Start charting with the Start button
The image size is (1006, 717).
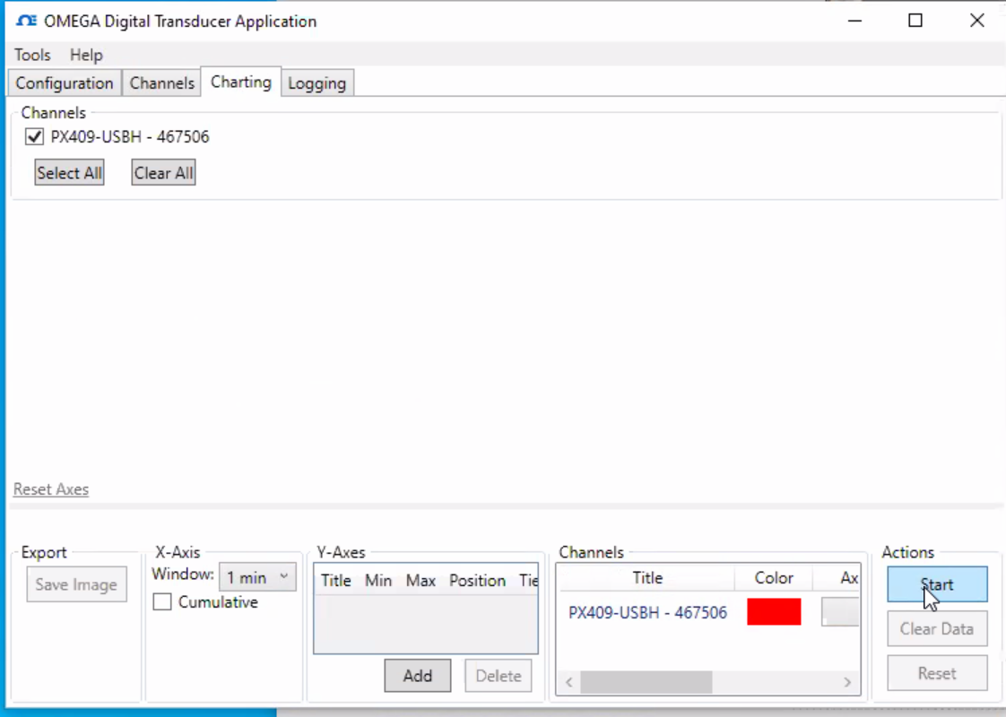coord(937,584)
